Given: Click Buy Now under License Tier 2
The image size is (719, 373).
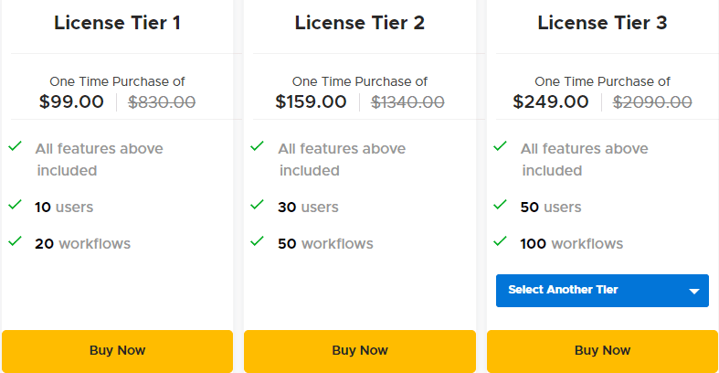Looking at the screenshot, I should [x=360, y=350].
